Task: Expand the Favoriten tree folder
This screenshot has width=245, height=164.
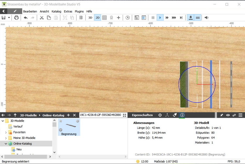Action: click(x=6, y=132)
